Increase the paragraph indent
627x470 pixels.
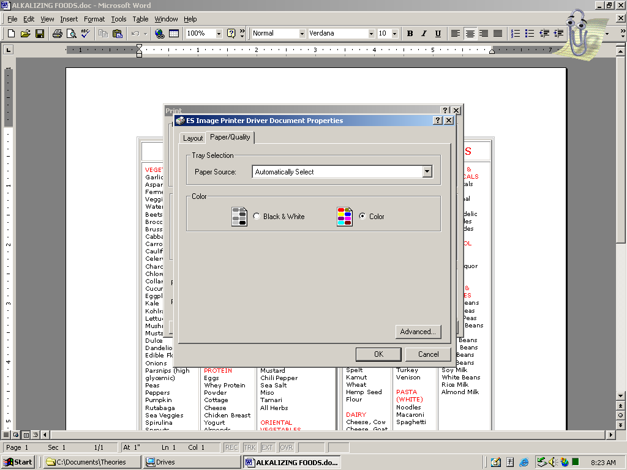(x=558, y=34)
